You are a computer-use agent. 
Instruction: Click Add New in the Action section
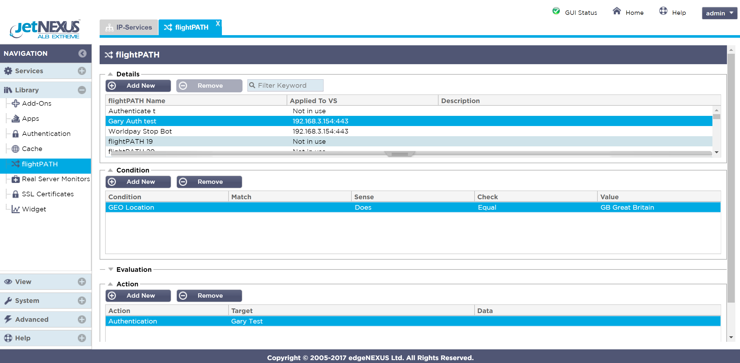point(138,296)
